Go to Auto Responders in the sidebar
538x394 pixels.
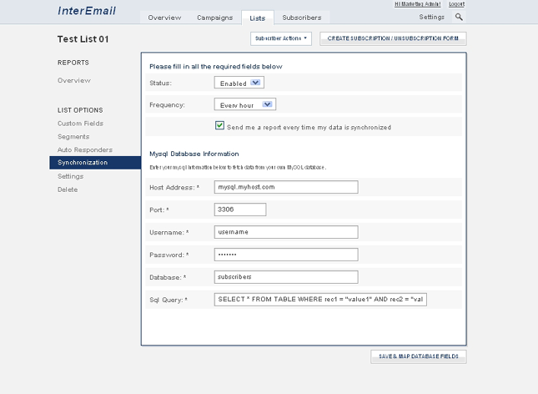pos(83,149)
